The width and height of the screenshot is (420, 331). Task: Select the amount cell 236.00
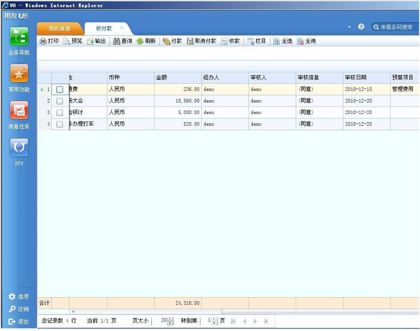click(178, 89)
